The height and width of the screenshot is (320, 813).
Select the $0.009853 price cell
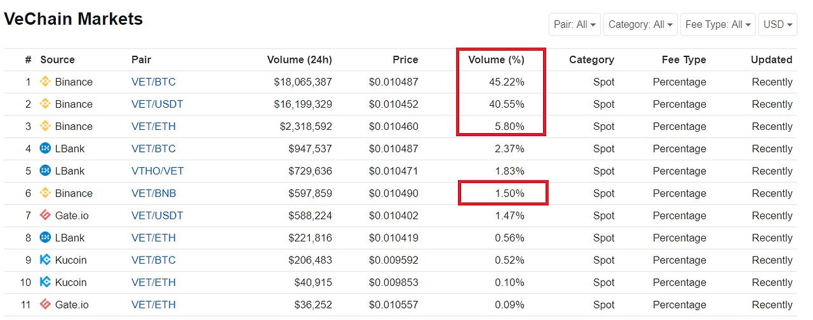tap(393, 282)
